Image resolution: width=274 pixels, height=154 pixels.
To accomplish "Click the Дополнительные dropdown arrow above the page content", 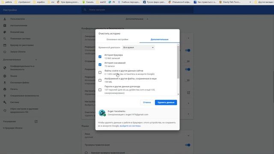I will click(147, 19).
